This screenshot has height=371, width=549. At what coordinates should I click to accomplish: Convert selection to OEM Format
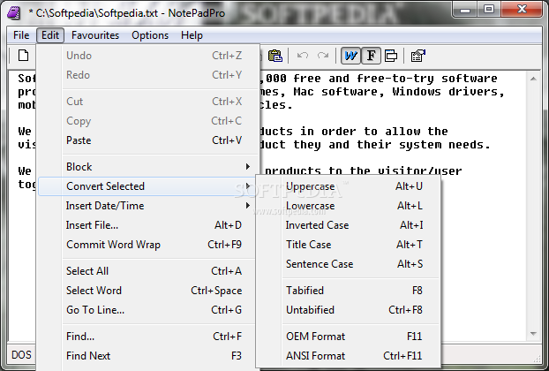pyautogui.click(x=349, y=337)
